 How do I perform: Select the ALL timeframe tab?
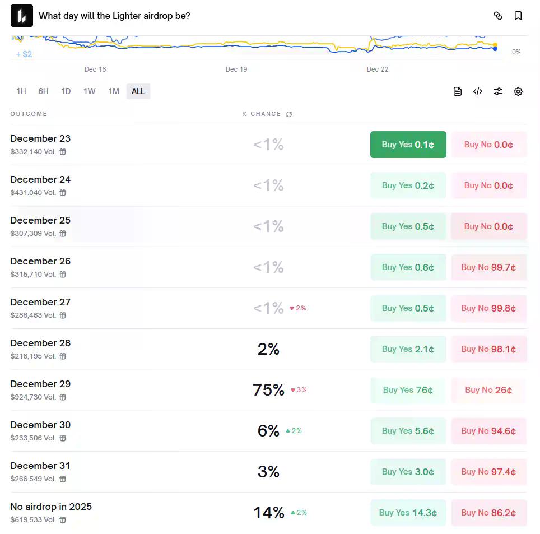click(x=138, y=91)
